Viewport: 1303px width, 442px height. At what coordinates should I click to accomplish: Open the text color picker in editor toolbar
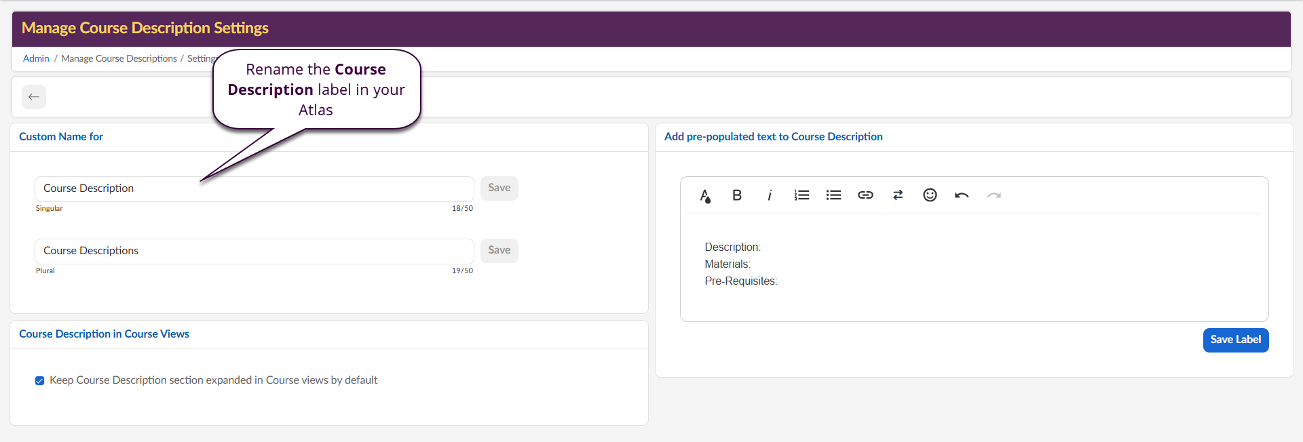coord(705,196)
